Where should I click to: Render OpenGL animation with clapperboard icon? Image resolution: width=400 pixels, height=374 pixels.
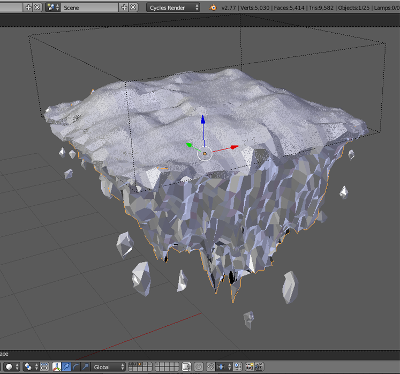point(259,367)
